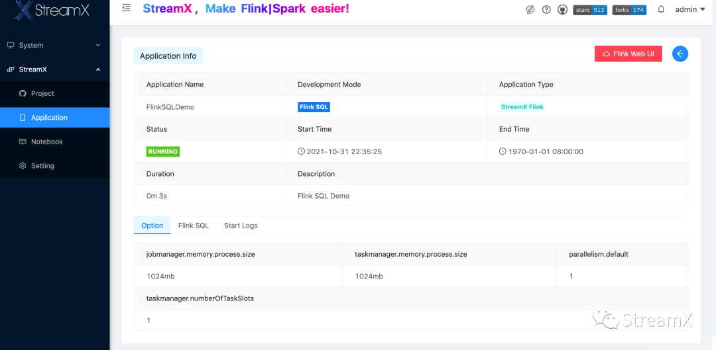Click the Flink SQL development mode tag
The width and height of the screenshot is (716, 350).
(314, 107)
